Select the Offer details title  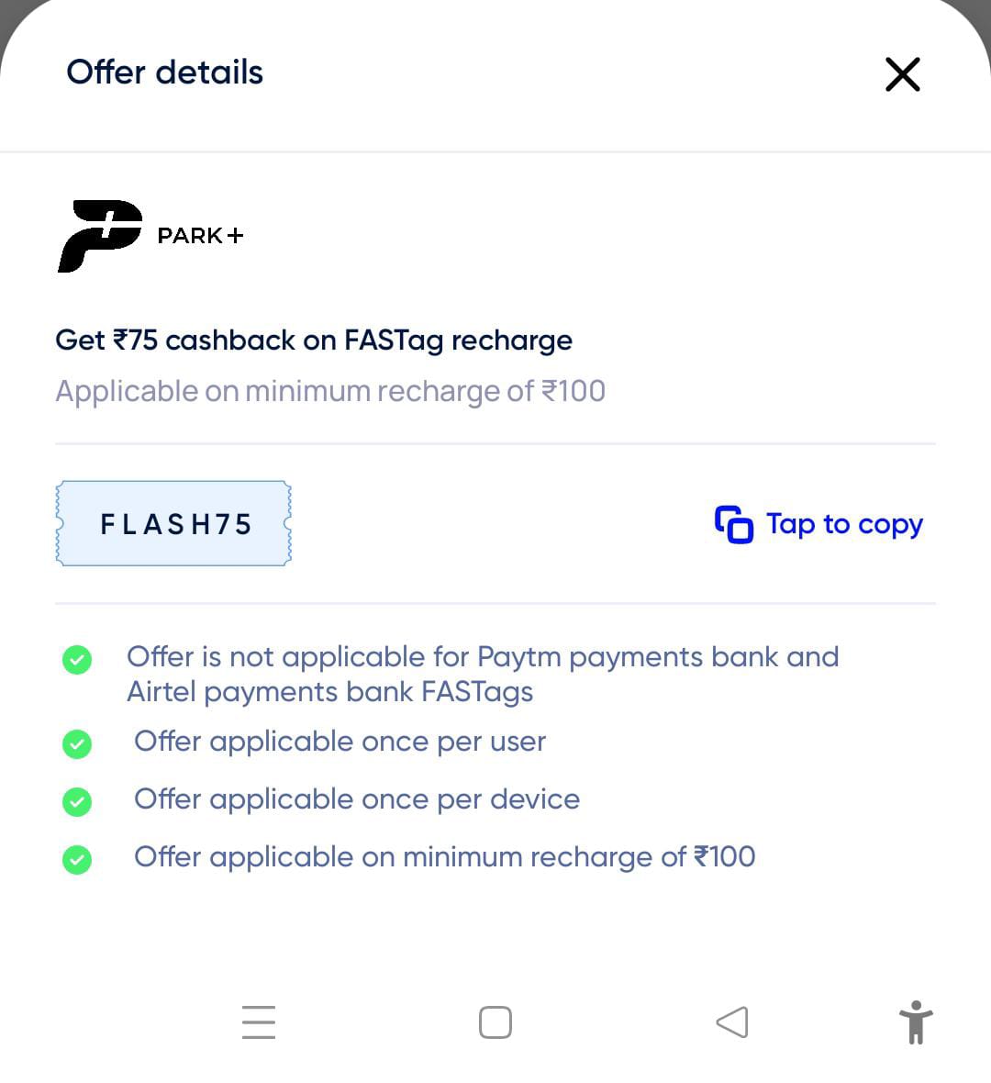pyautogui.click(x=163, y=72)
